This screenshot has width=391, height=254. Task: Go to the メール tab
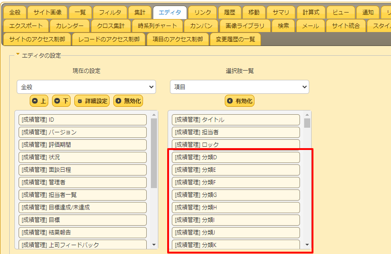tap(311, 26)
